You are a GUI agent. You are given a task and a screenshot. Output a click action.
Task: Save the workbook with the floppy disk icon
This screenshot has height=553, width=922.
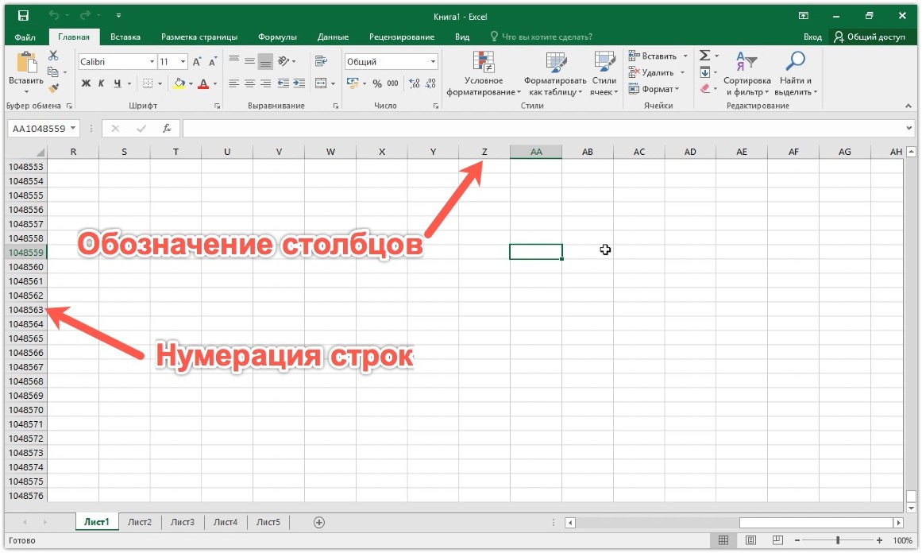[x=23, y=16]
